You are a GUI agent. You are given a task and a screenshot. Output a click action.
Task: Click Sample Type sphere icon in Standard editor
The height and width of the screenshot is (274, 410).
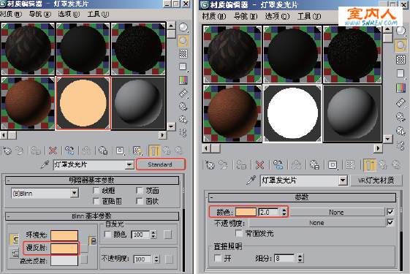click(x=183, y=27)
